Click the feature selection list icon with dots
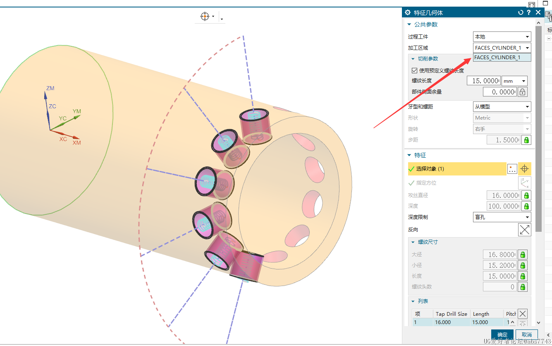 (512, 169)
